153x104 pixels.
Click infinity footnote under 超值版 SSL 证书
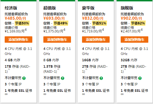coord(45,94)
